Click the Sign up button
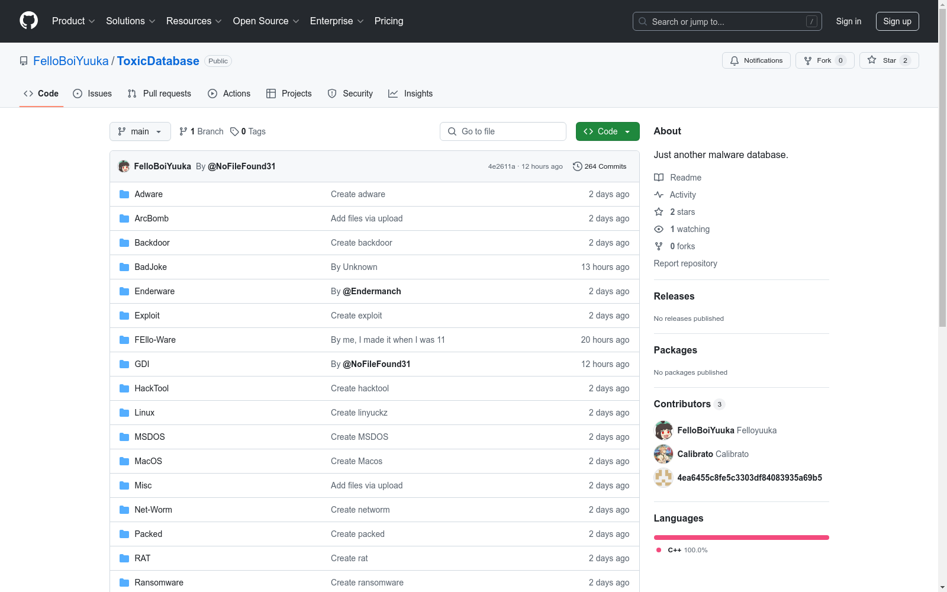Screen dimensions: 947x592 point(897,21)
